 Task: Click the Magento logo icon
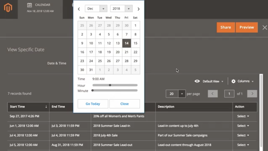click(8, 8)
